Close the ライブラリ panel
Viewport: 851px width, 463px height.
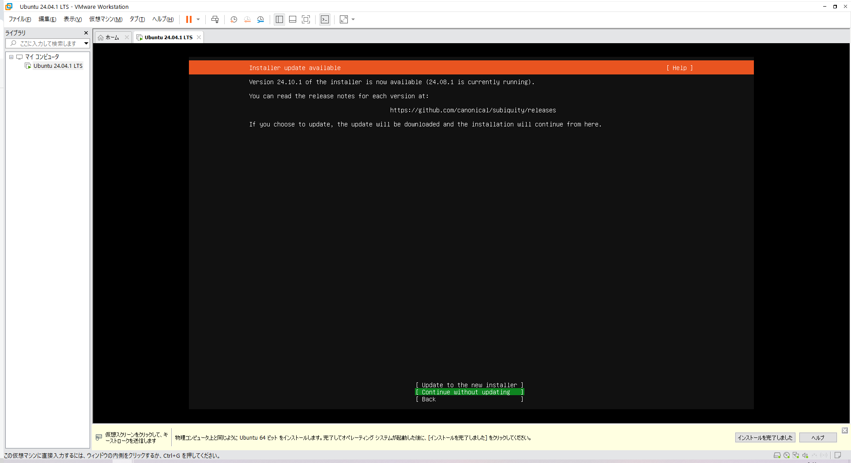point(86,33)
